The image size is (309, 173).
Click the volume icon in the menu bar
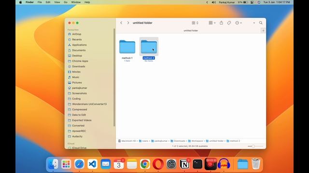point(213,2)
